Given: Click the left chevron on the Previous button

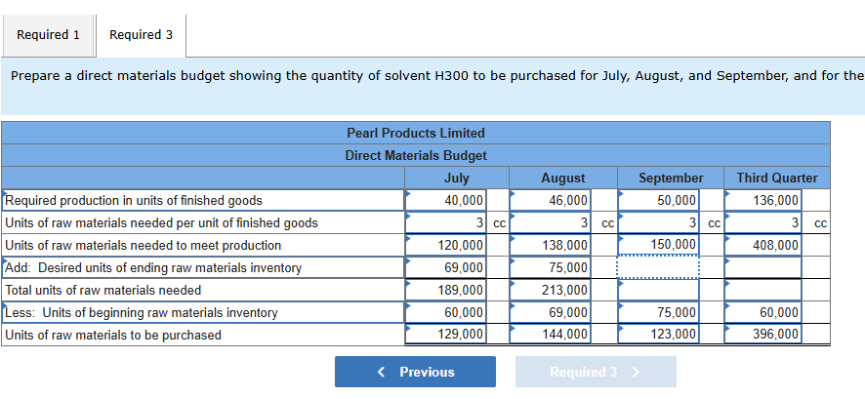Looking at the screenshot, I should [x=381, y=372].
